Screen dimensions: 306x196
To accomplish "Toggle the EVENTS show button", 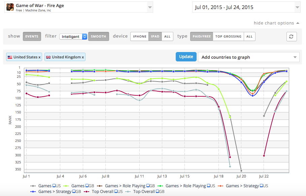I will [x=32, y=37].
